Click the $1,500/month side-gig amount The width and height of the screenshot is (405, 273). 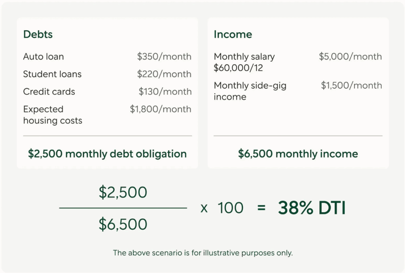[351, 85]
